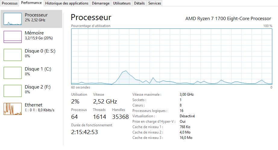Image resolution: width=278 pixels, height=150 pixels.
Task: Open the Détails tab
Action: 139,3
